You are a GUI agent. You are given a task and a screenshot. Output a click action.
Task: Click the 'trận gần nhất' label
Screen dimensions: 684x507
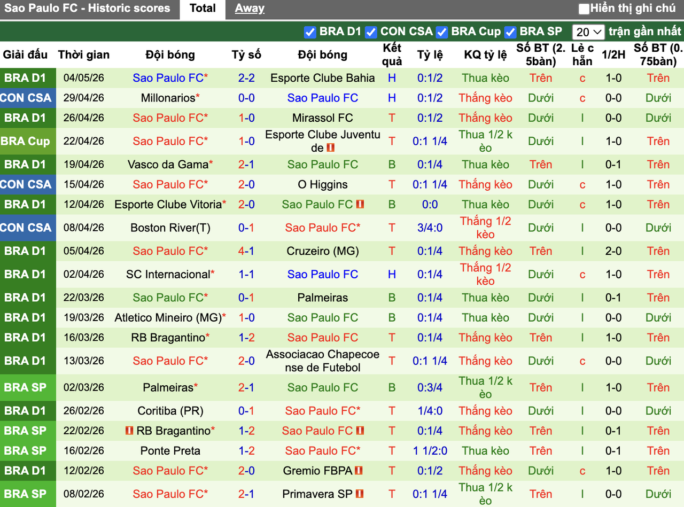645,32
